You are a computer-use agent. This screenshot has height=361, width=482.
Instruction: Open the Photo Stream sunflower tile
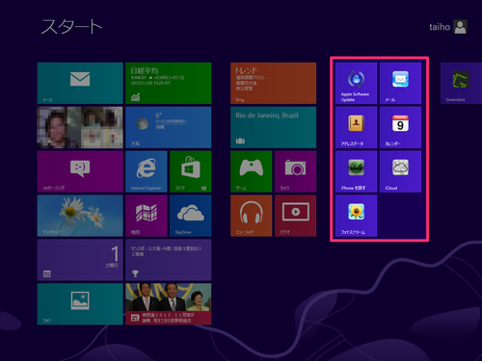click(356, 216)
